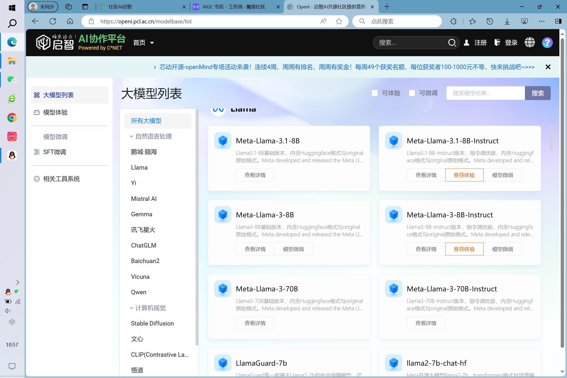Open Windows notification center icon
Viewport: 567px width, 378px height.
click(x=12, y=366)
